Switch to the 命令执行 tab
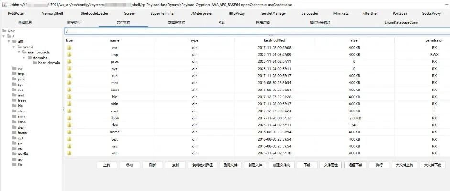450x191 pixels. (74, 22)
